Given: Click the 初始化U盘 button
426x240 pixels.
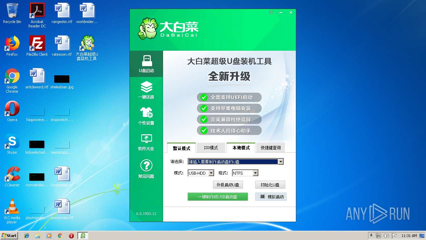Looking at the screenshot, I should pos(270,185).
